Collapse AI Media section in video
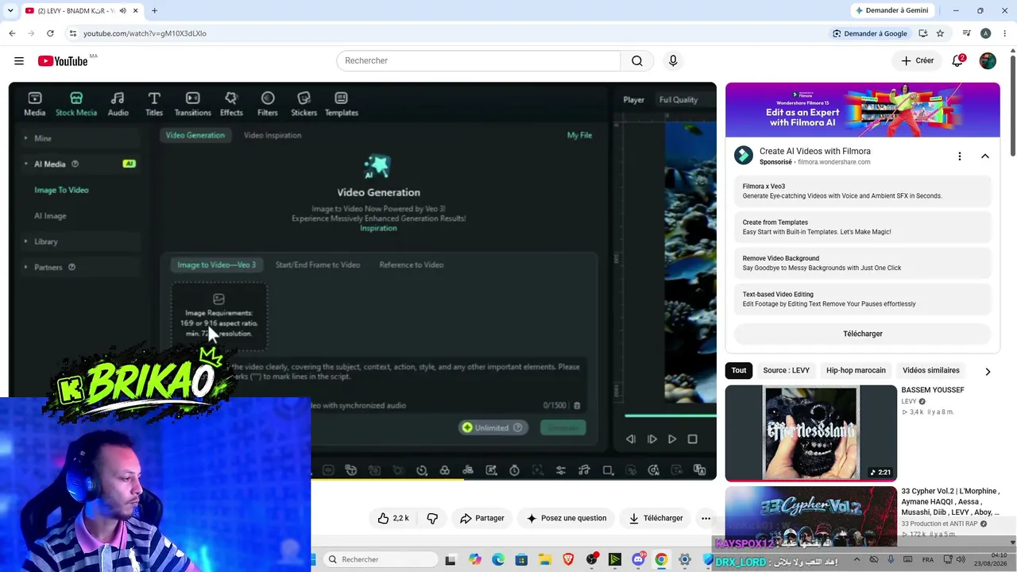The image size is (1017, 572). pyautogui.click(x=25, y=164)
